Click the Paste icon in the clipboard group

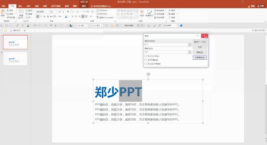coord(3,12)
